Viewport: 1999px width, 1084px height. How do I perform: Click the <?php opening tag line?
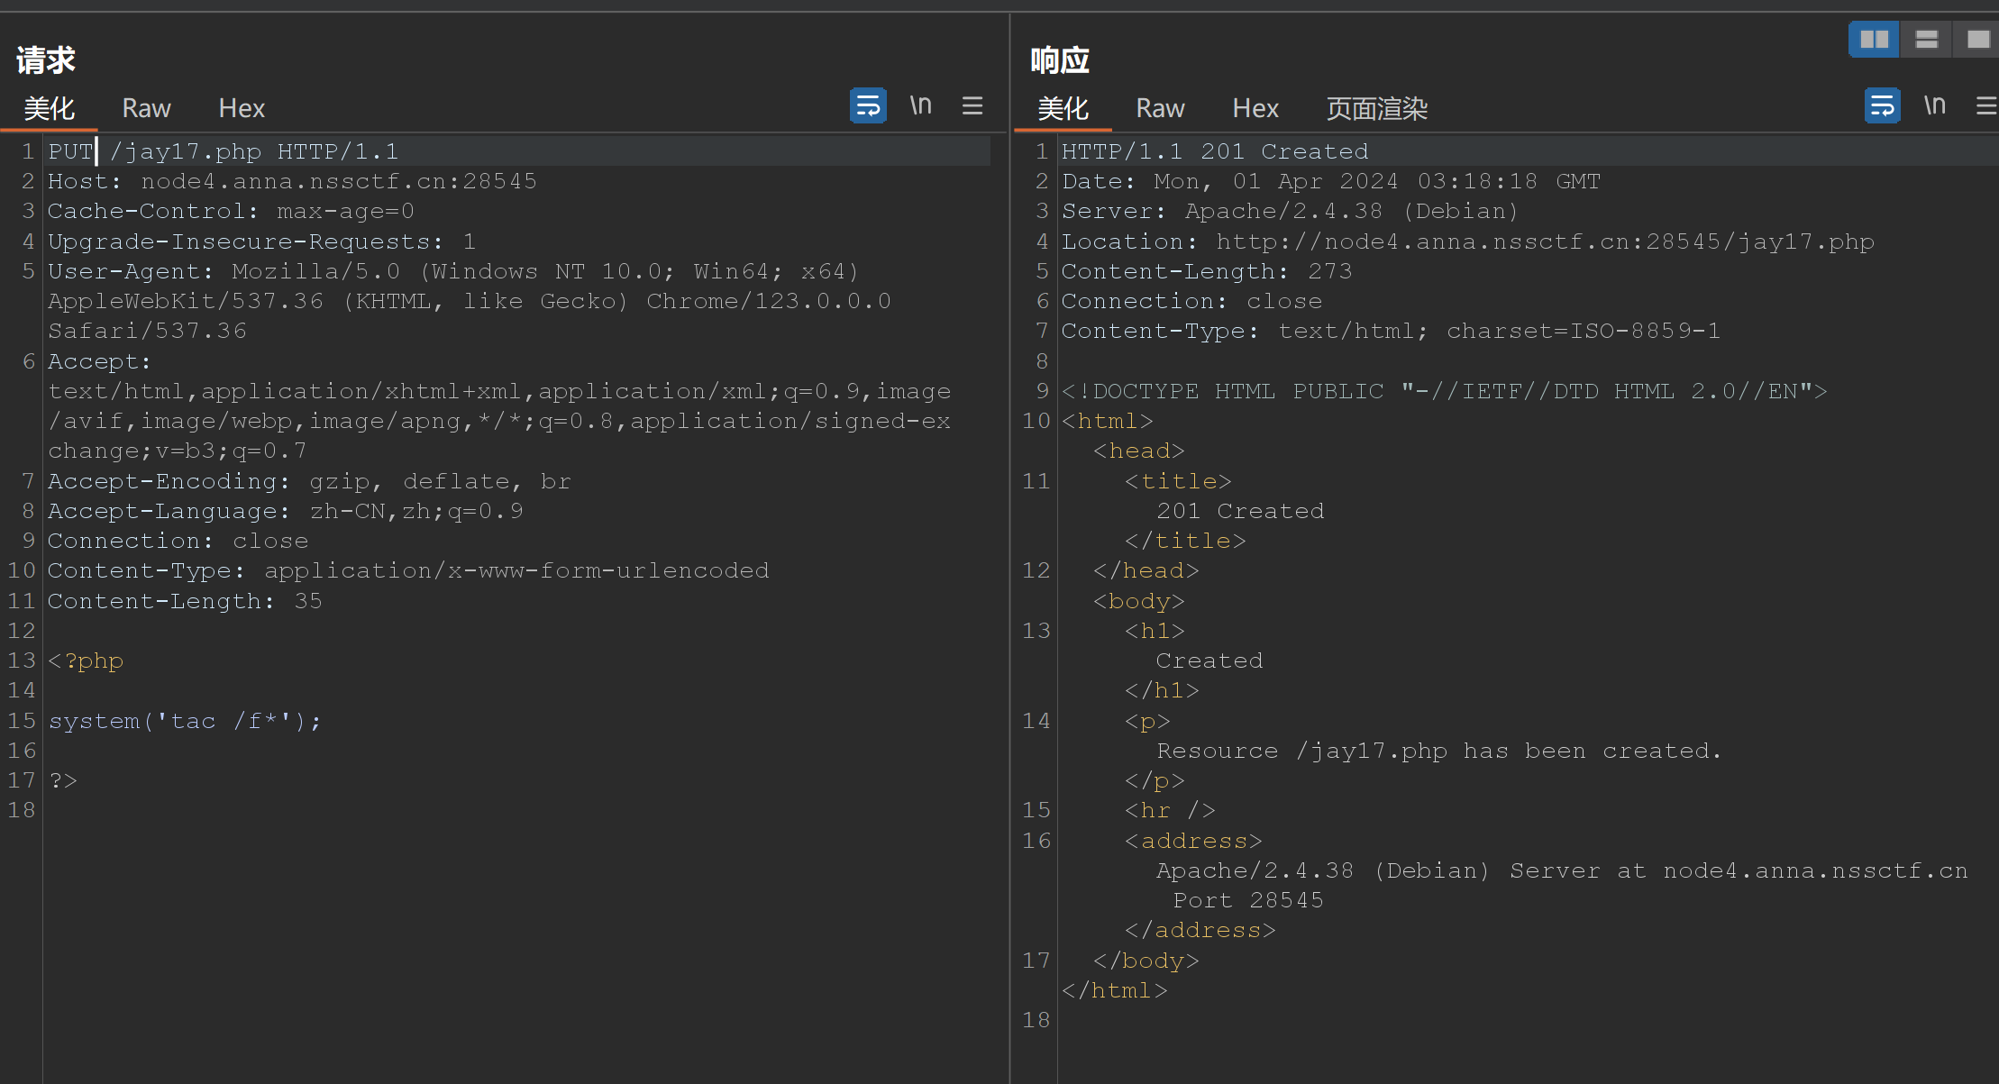click(x=86, y=660)
